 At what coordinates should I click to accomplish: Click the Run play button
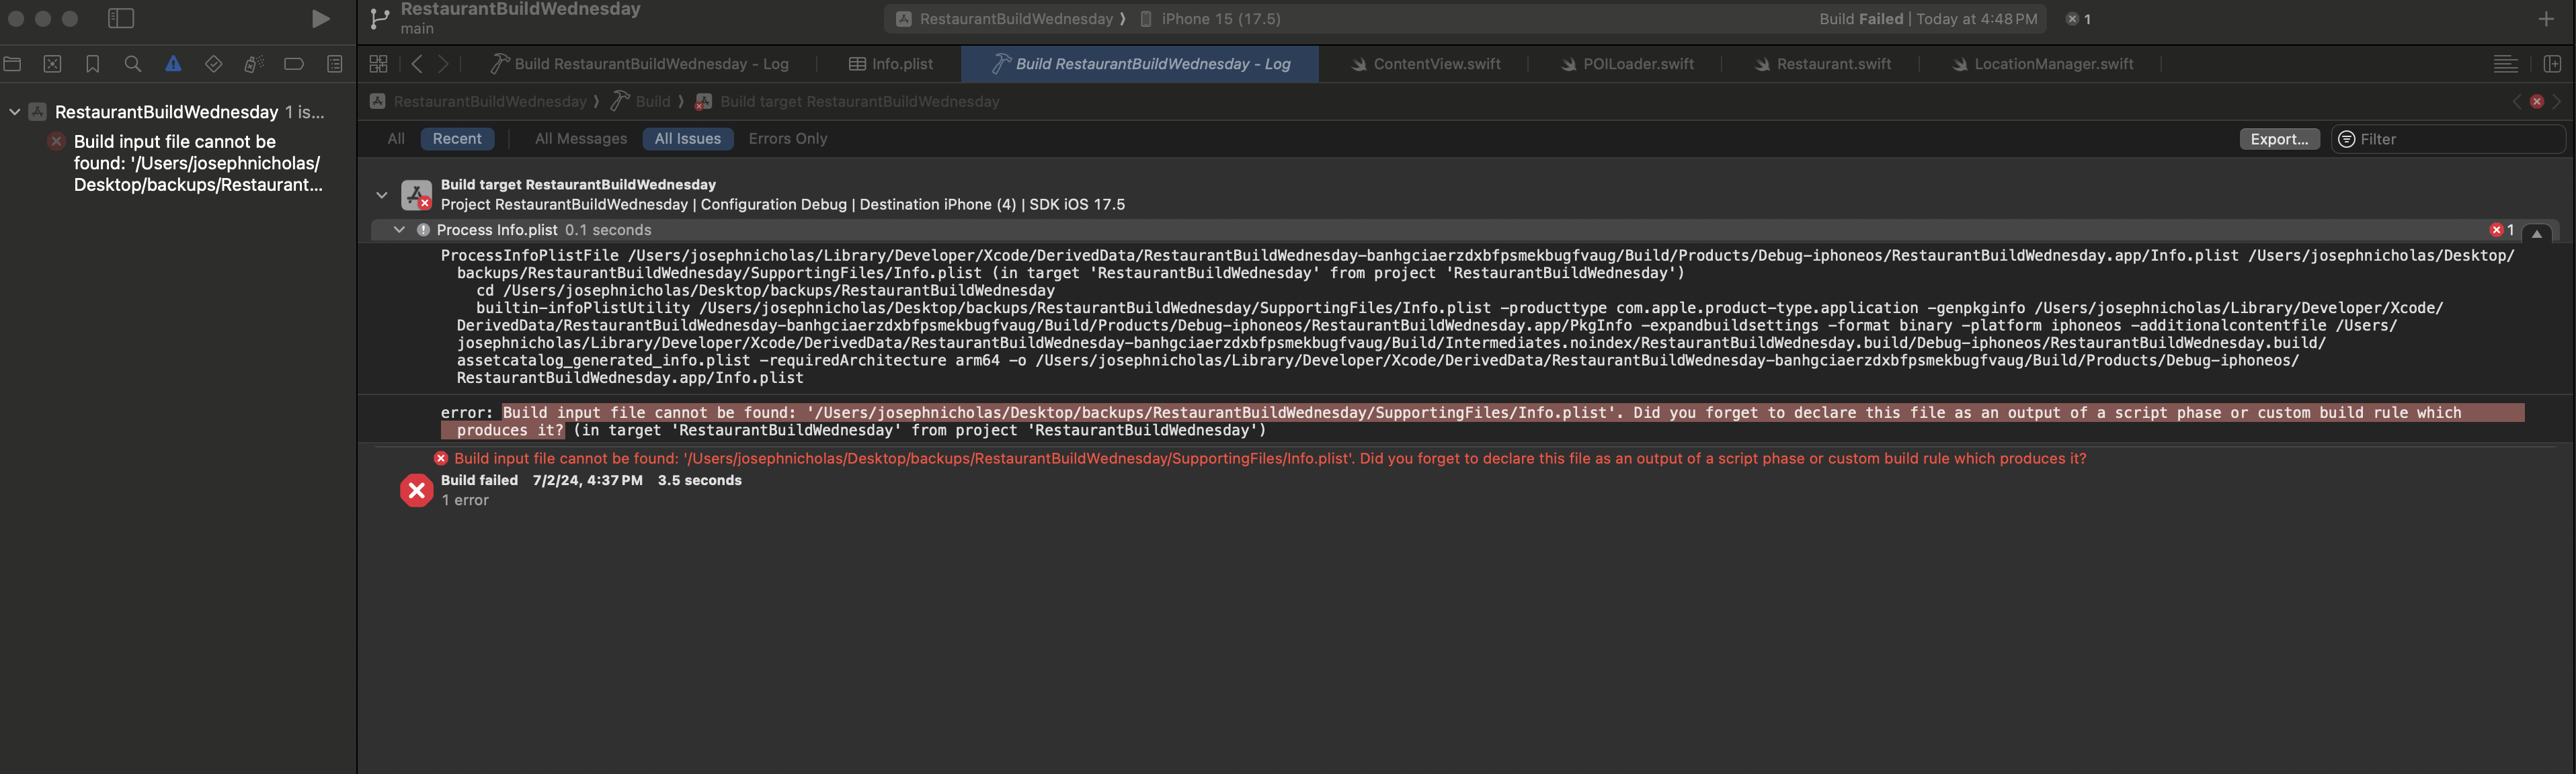pyautogui.click(x=320, y=19)
